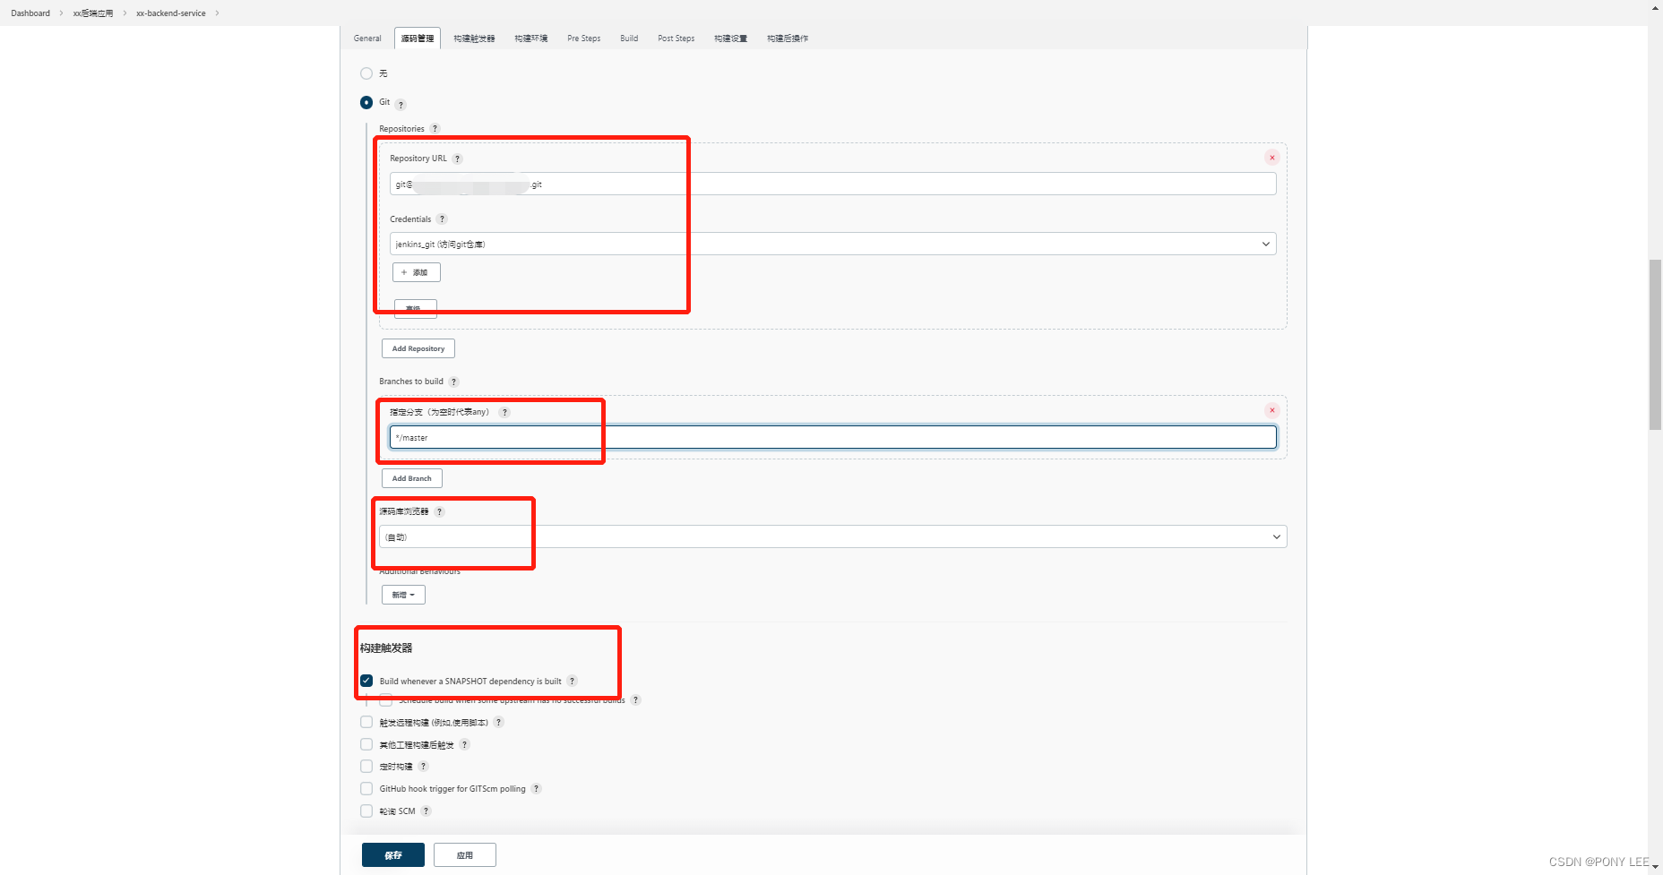Viewport: 1663px width, 875px height.
Task: Enable 触发远程构建 checkbox
Action: click(x=366, y=722)
